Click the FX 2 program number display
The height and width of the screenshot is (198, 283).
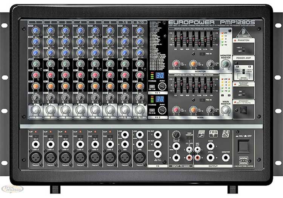coord(160,99)
